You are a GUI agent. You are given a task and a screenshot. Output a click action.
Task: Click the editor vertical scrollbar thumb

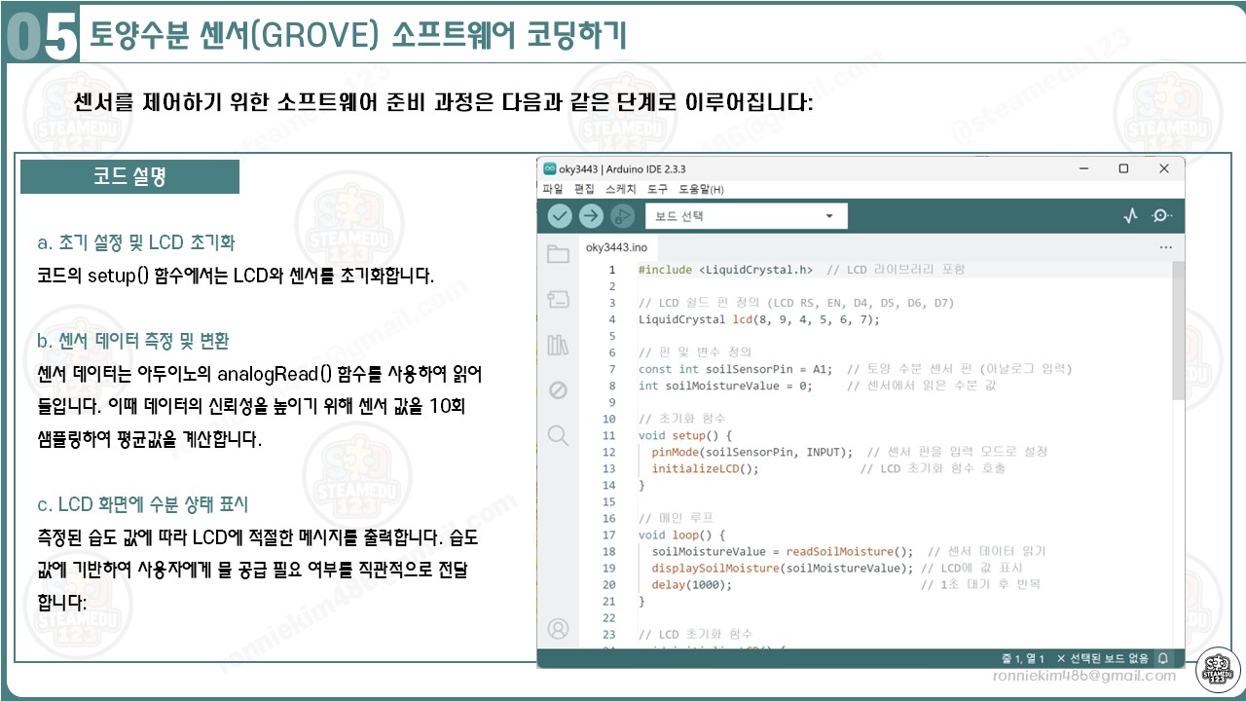(1178, 330)
